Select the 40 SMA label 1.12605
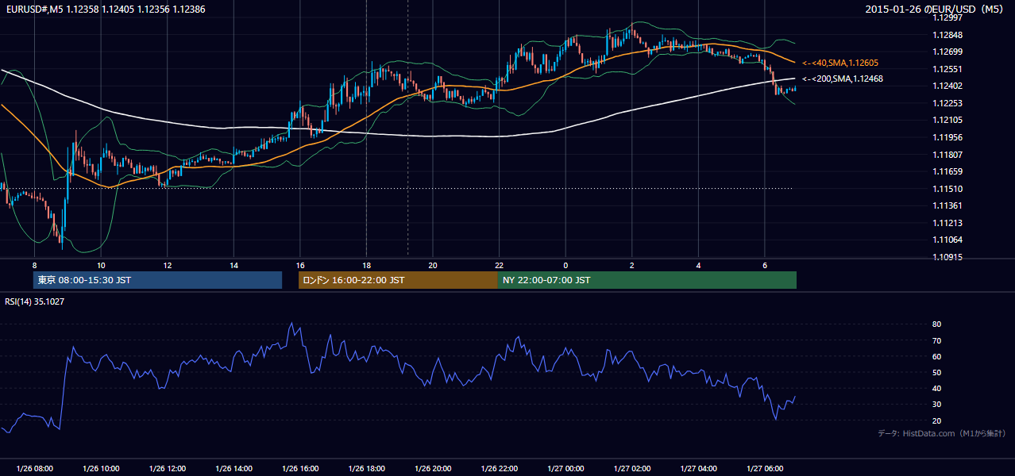1015x476 pixels. tap(840, 63)
